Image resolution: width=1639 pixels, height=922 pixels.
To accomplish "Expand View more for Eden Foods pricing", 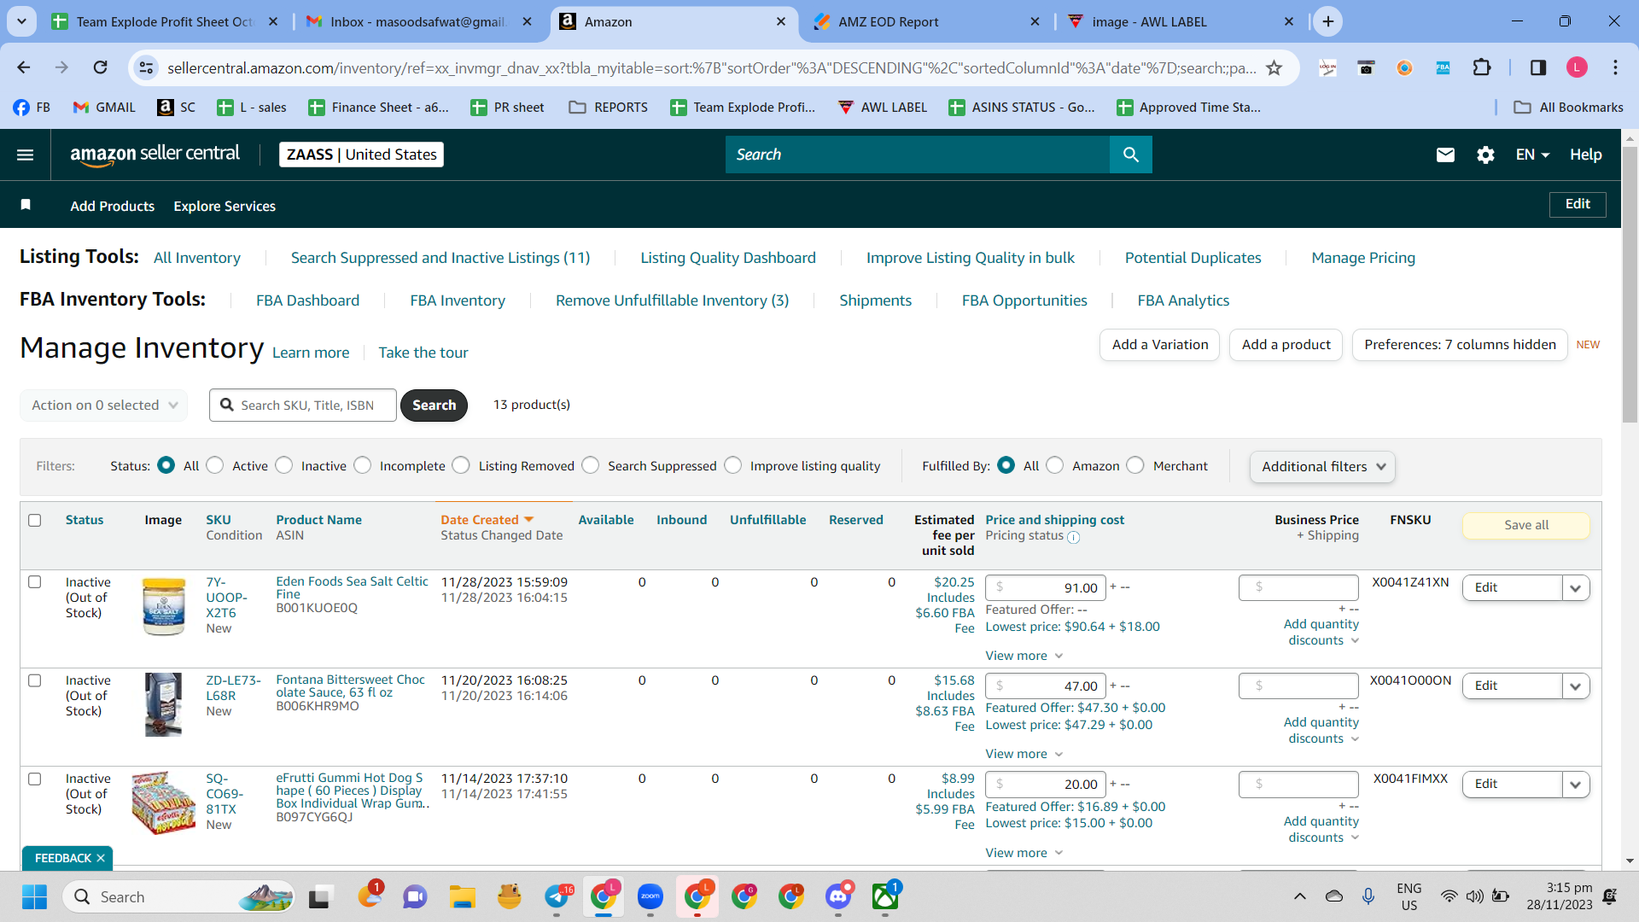I will (x=1024, y=656).
